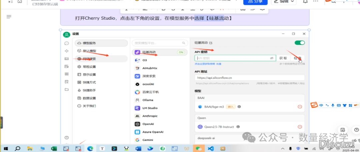Click the 检查 button beside API key
360x152 pixels.
point(298,58)
